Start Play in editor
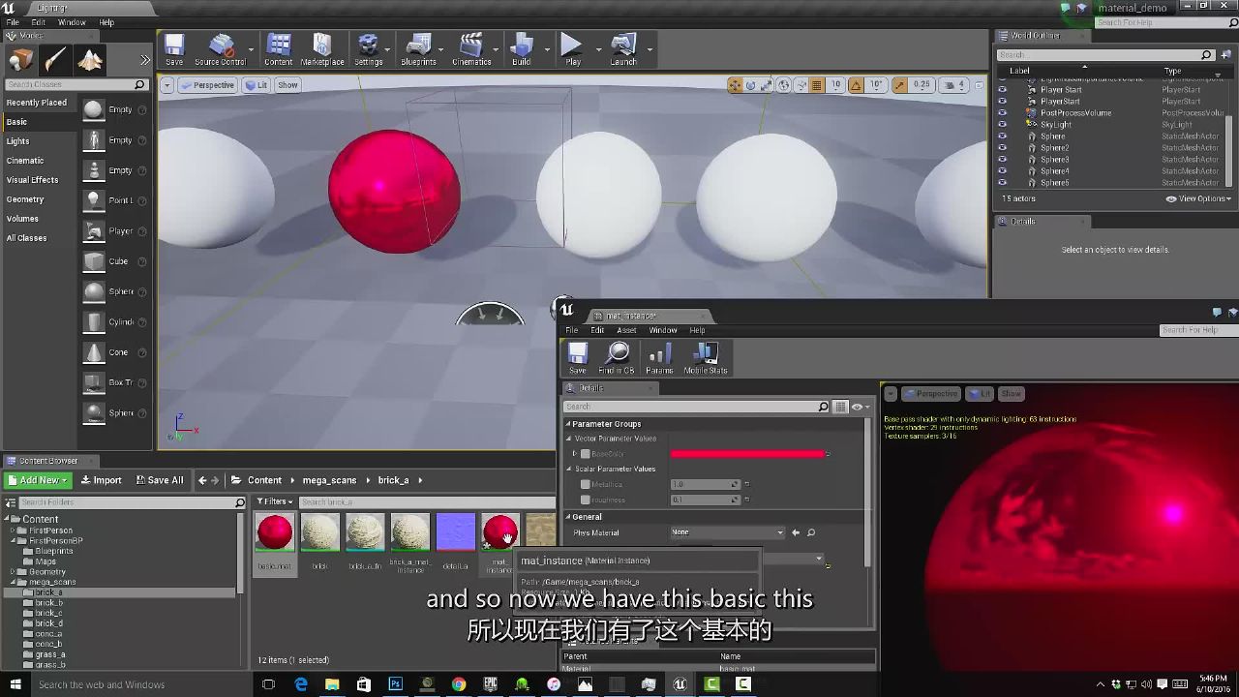The height and width of the screenshot is (697, 1239). (573, 49)
